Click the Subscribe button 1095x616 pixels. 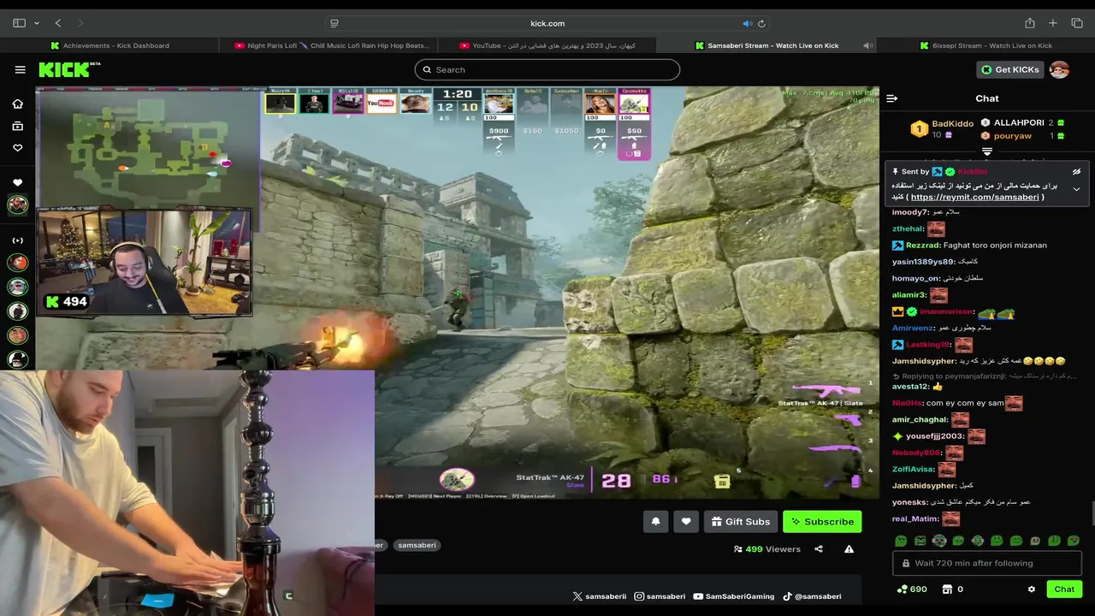point(822,521)
